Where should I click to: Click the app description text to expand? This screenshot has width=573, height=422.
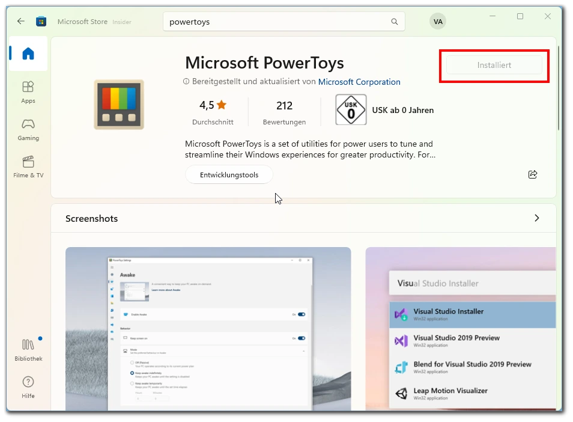[310, 149]
